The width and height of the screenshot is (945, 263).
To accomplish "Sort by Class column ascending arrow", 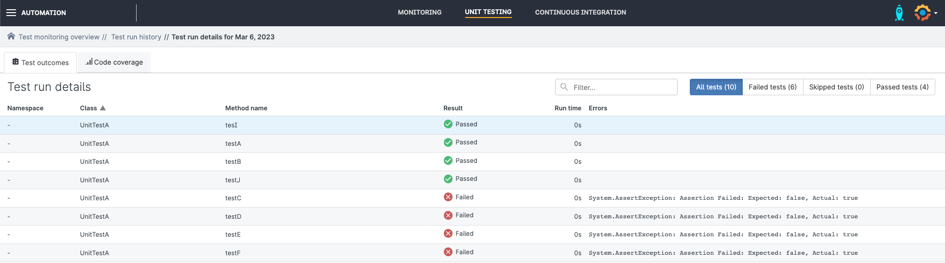I will coord(103,108).
